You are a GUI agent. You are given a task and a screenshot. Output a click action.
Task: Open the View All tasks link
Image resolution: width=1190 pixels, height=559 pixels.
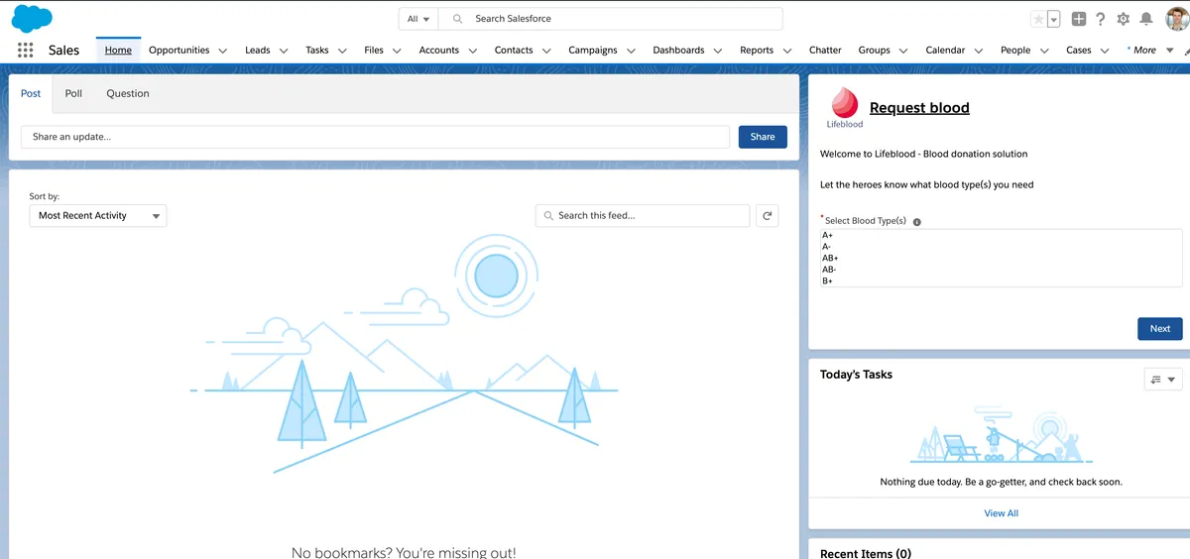click(x=1001, y=513)
